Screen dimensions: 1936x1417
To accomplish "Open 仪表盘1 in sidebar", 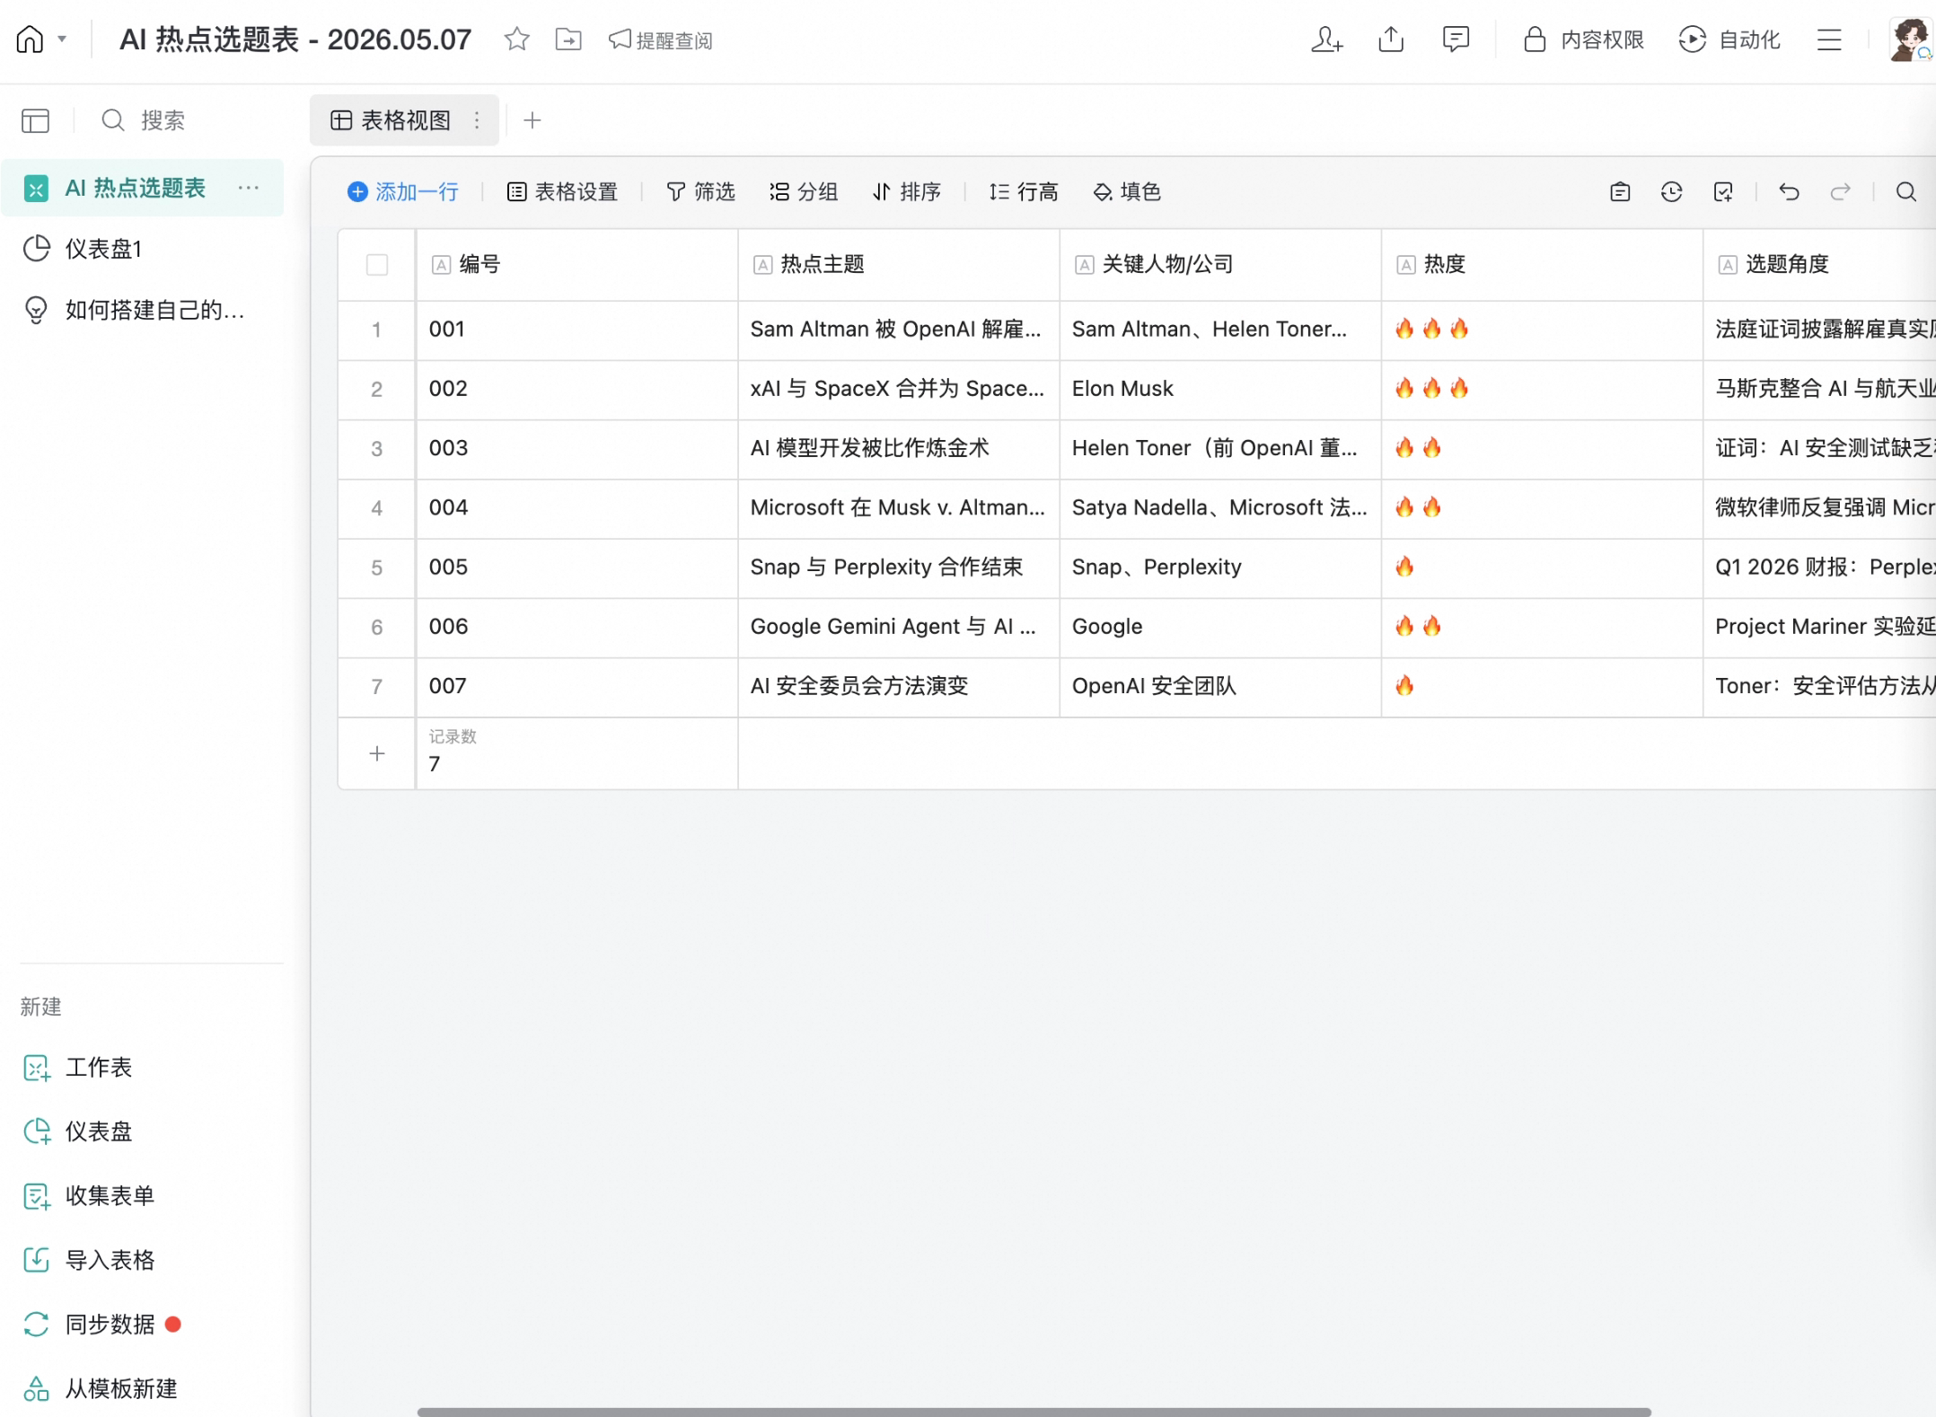I will pos(143,249).
